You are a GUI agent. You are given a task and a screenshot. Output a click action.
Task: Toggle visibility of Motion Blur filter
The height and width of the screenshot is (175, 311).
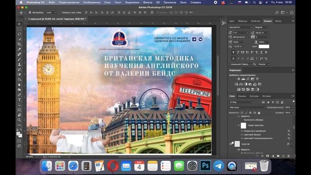242,131
